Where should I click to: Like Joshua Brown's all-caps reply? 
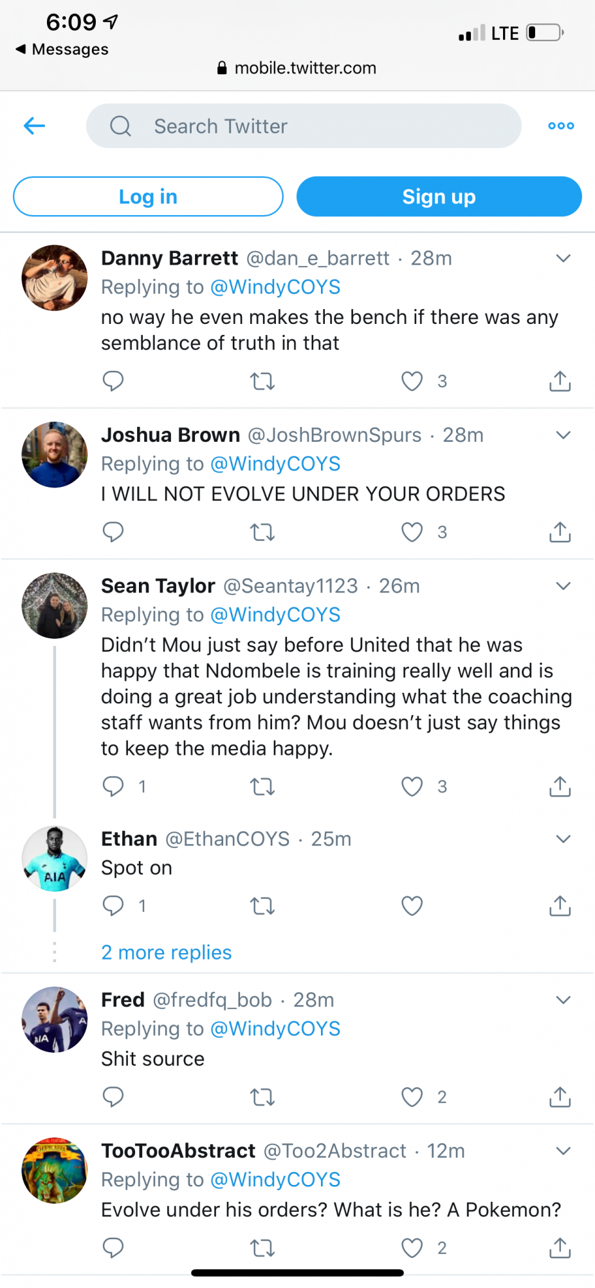pos(412,533)
